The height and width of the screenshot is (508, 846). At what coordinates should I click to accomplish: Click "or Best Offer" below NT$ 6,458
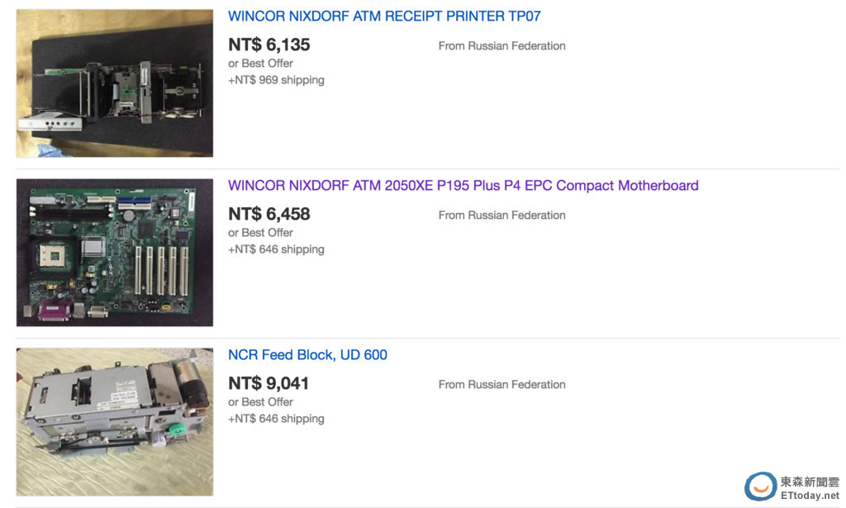260,233
